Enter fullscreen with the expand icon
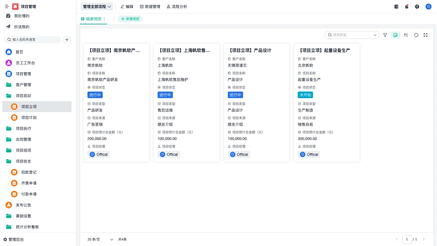Image resolution: width=437 pixels, height=246 pixels. (x=426, y=35)
